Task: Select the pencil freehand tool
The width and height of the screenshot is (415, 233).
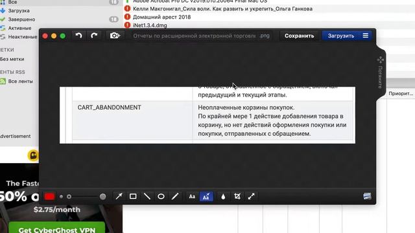Action: tap(175, 196)
